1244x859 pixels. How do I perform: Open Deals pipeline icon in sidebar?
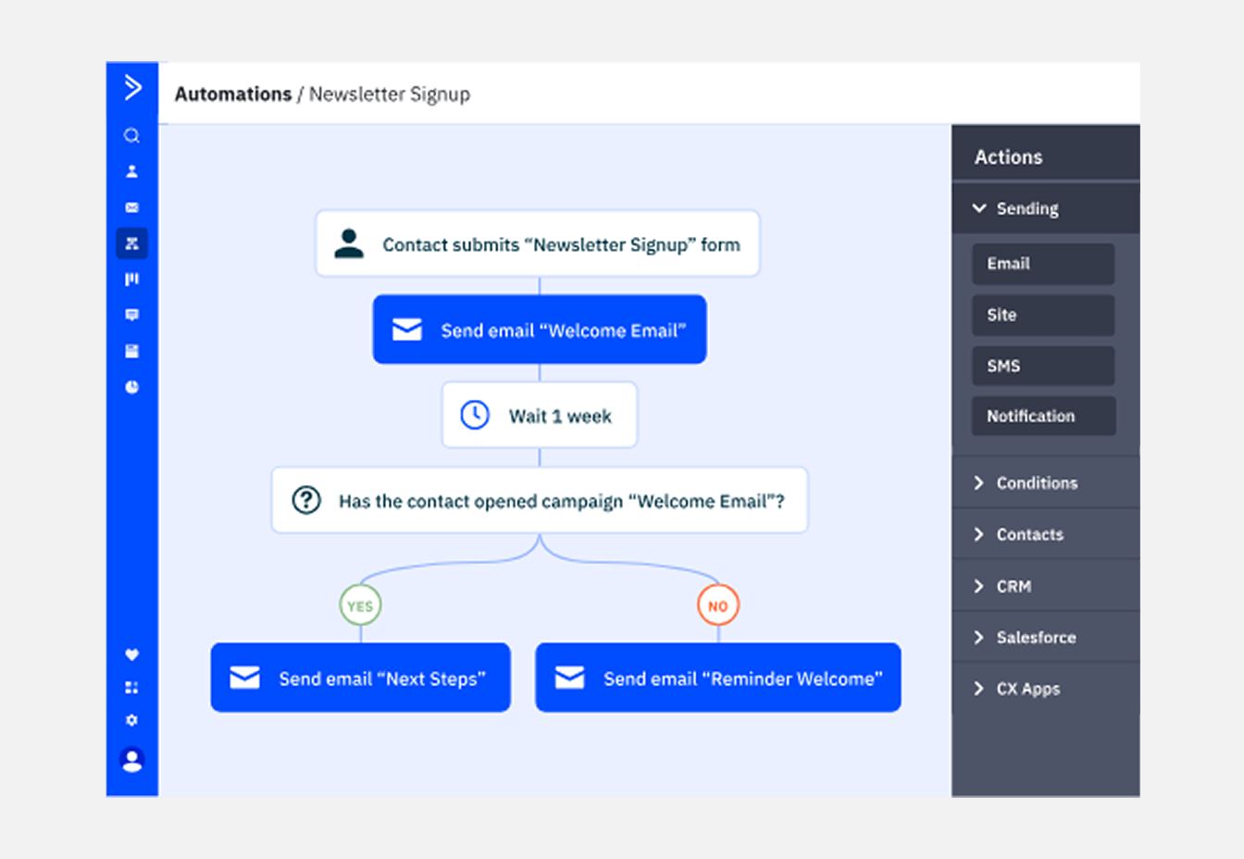tap(132, 279)
